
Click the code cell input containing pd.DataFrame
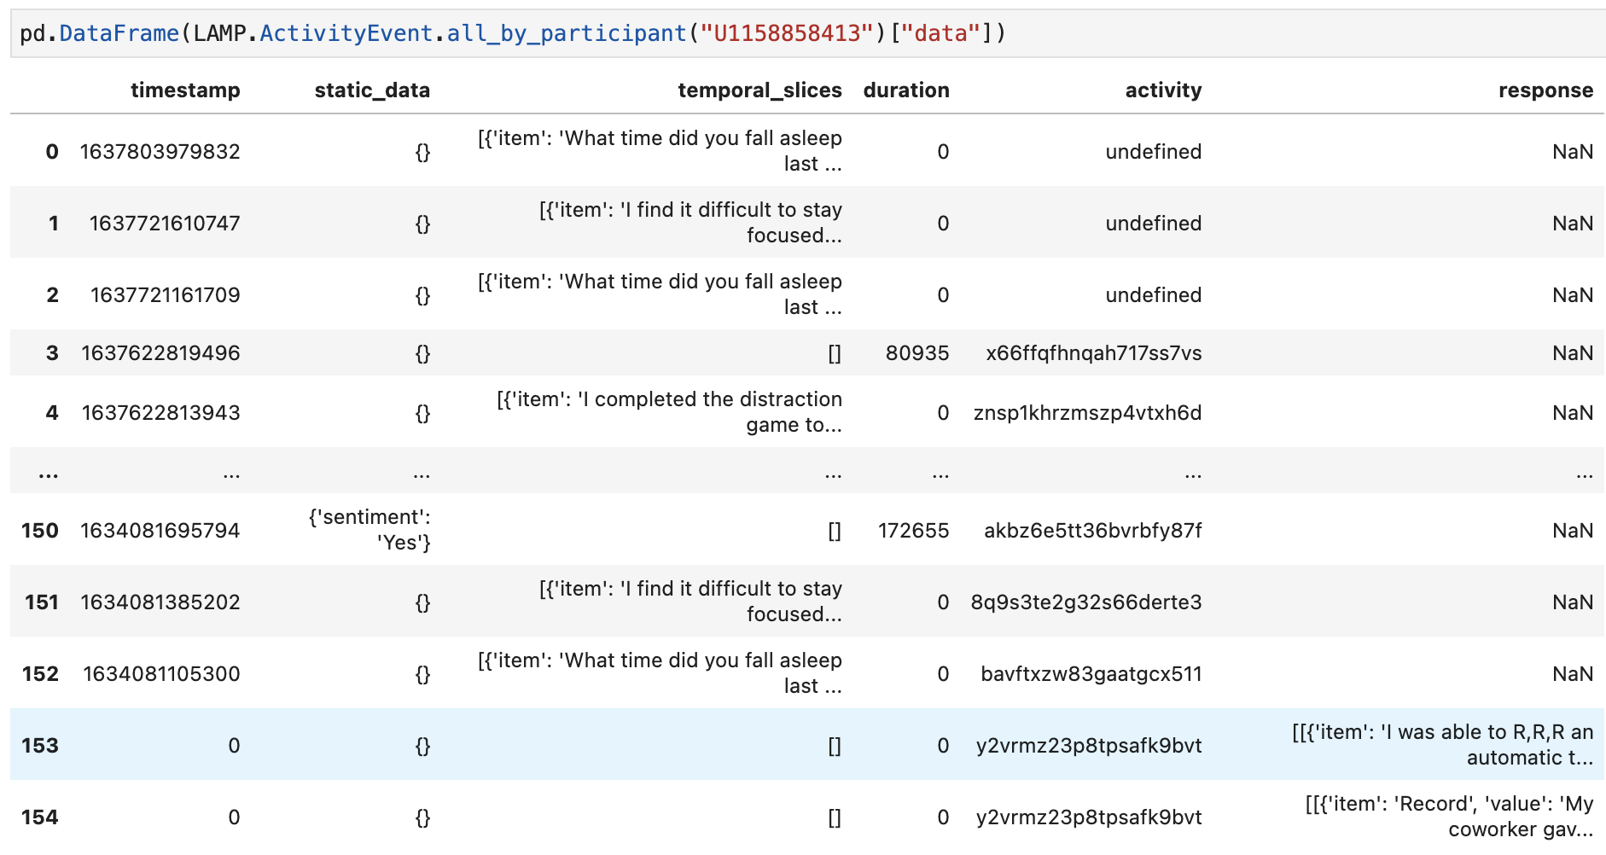tap(807, 33)
